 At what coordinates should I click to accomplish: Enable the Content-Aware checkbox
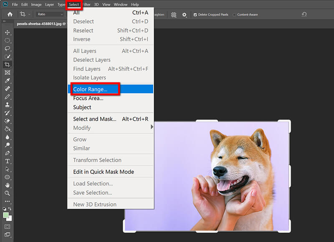pyautogui.click(x=235, y=14)
